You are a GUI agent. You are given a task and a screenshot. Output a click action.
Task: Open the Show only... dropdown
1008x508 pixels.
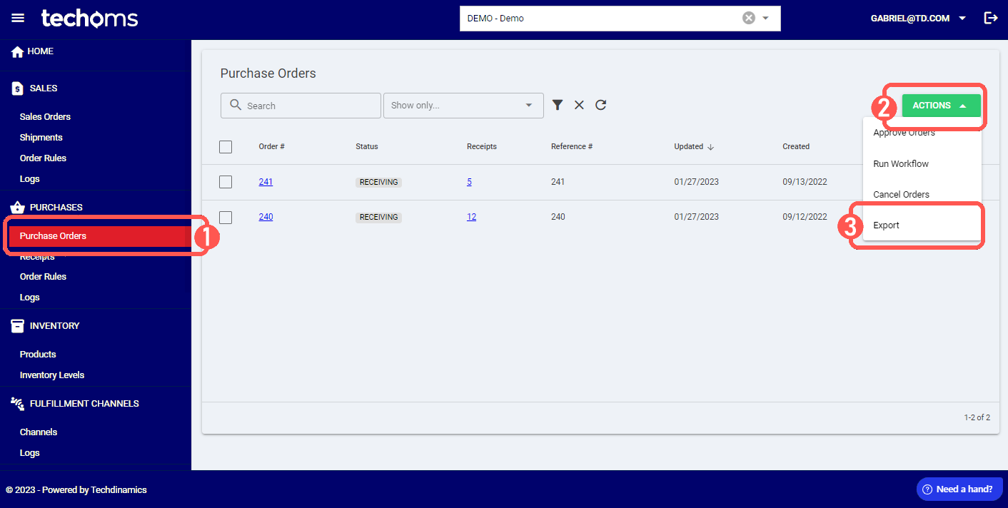tap(463, 105)
